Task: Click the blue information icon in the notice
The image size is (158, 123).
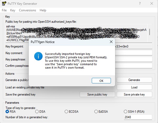Action: (38, 56)
